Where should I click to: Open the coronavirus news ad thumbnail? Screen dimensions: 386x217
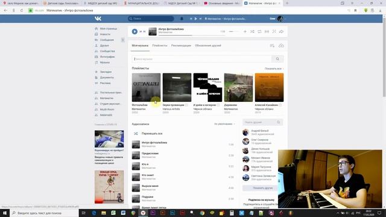(109, 139)
